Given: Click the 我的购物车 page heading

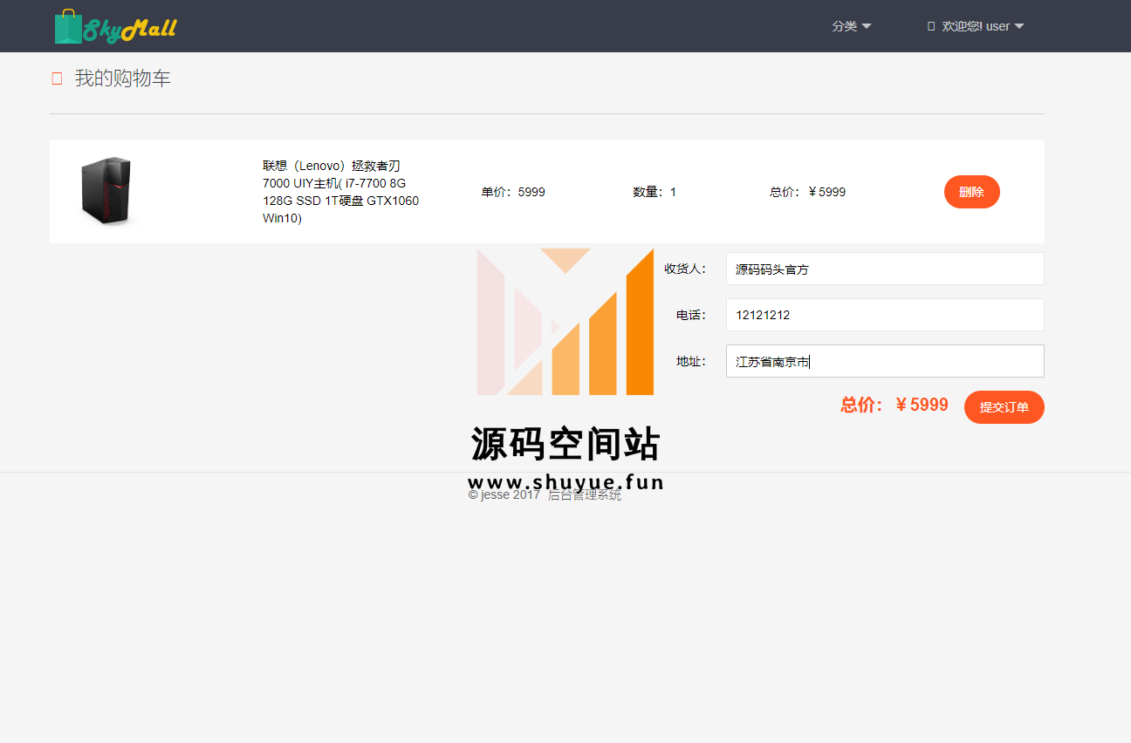Looking at the screenshot, I should (x=123, y=78).
